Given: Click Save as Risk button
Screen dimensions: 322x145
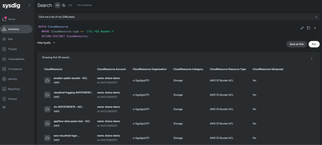Looking at the screenshot, I should click(297, 44).
